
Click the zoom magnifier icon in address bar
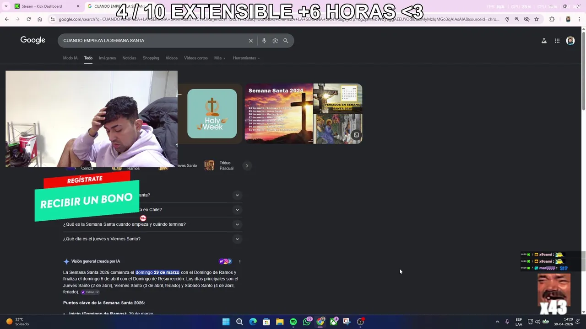pos(517,19)
